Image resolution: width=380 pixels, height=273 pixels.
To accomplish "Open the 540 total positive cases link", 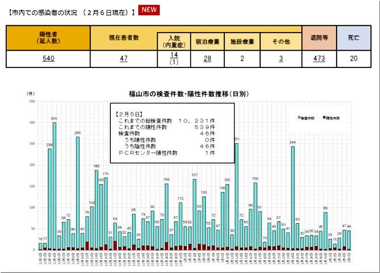I will [49, 58].
